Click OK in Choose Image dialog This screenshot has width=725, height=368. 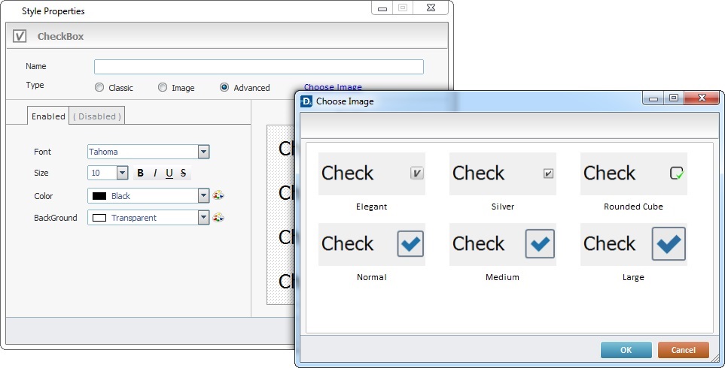626,350
